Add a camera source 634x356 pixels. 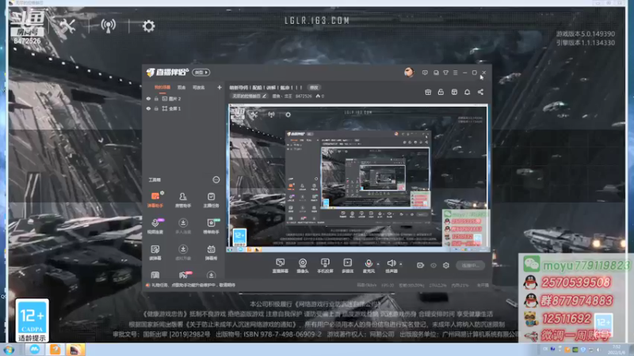click(x=303, y=266)
